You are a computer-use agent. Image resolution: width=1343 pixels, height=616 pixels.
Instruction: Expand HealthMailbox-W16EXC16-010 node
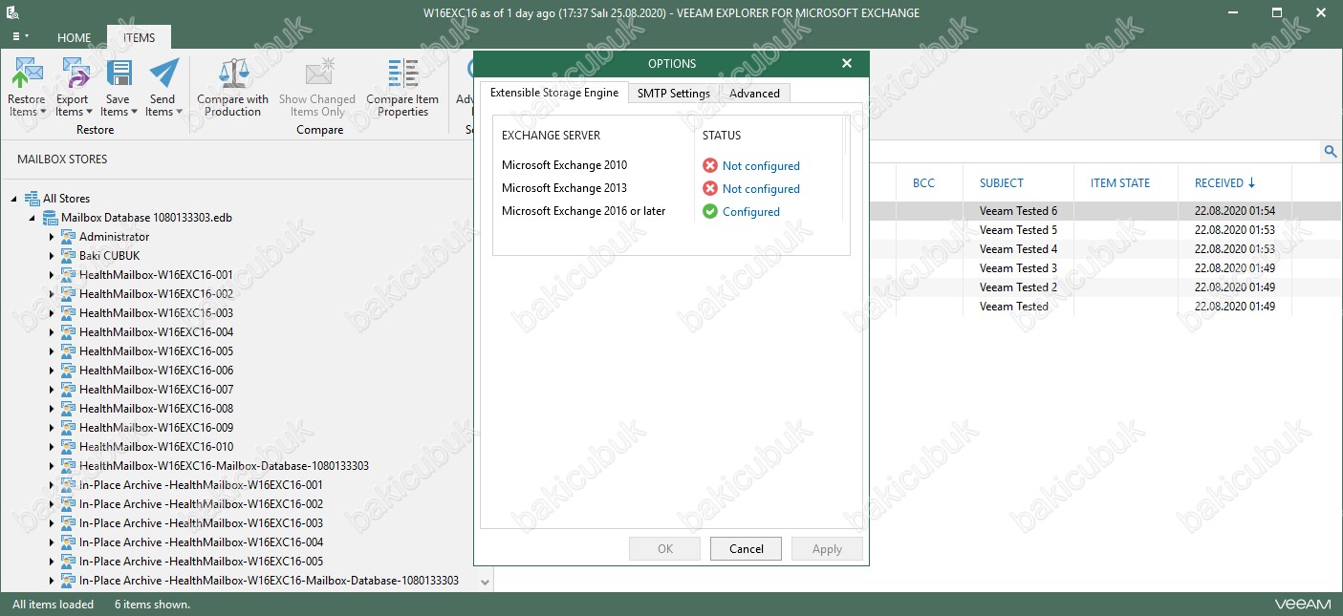coord(51,447)
